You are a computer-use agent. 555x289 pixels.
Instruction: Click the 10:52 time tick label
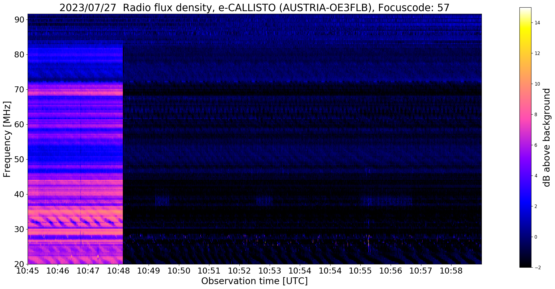239,271
